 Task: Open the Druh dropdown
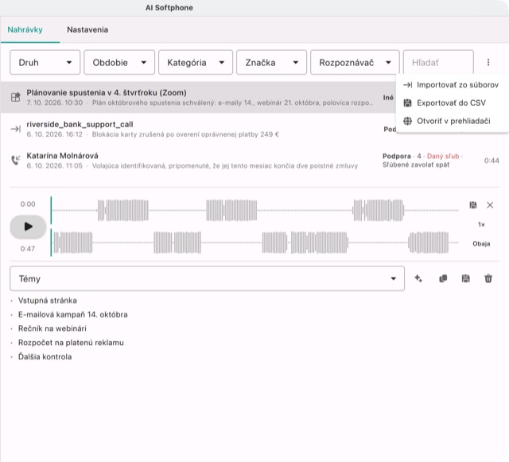pyautogui.click(x=45, y=62)
